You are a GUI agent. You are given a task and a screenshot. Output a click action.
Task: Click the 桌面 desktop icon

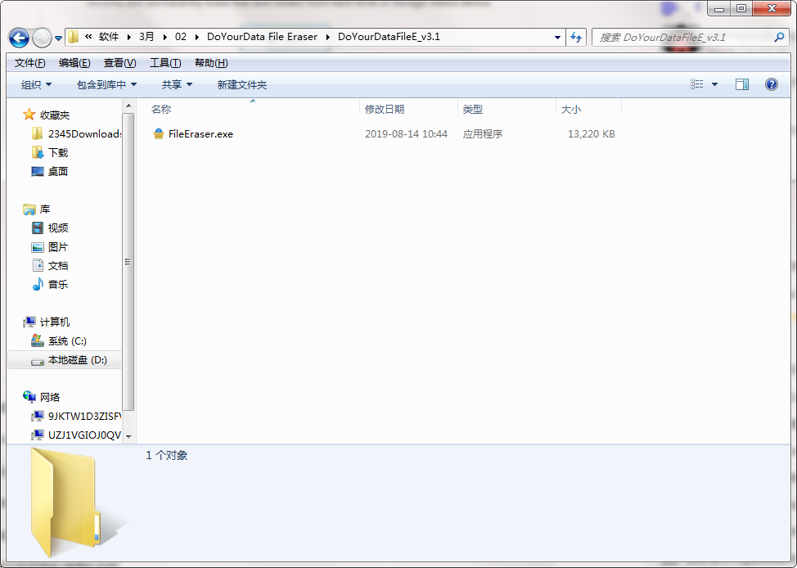point(37,172)
